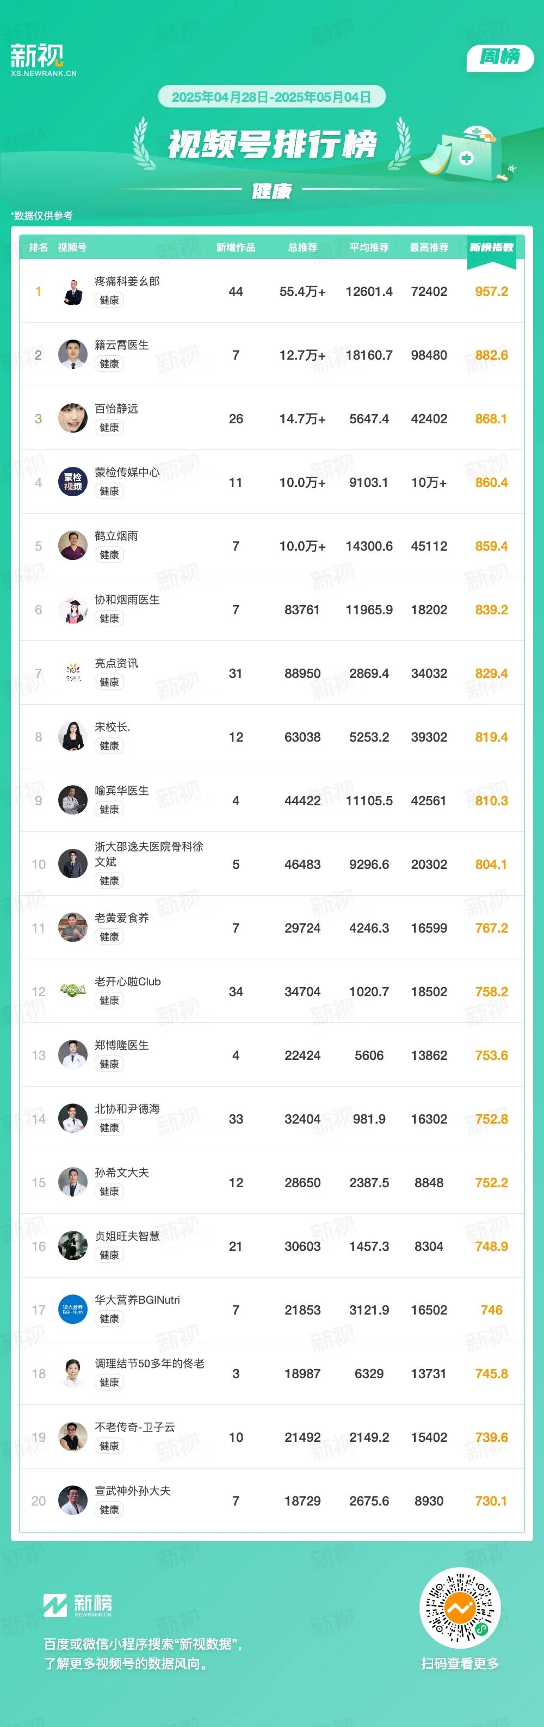Image resolution: width=544 pixels, height=1727 pixels.
Task: Click the 周榜 weekly ranking badge
Action: 500,57
